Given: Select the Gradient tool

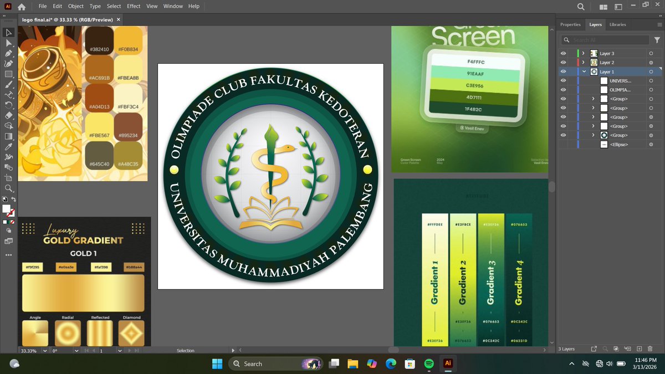Looking at the screenshot, I should (x=9, y=136).
